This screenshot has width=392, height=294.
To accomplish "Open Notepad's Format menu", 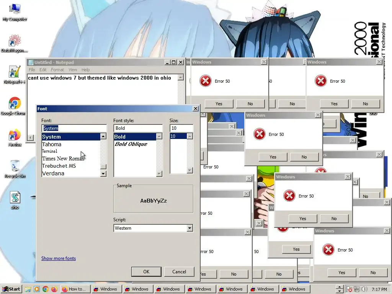I will pyautogui.click(x=57, y=70).
